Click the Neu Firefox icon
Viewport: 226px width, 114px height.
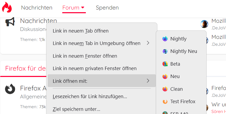coord(165,76)
